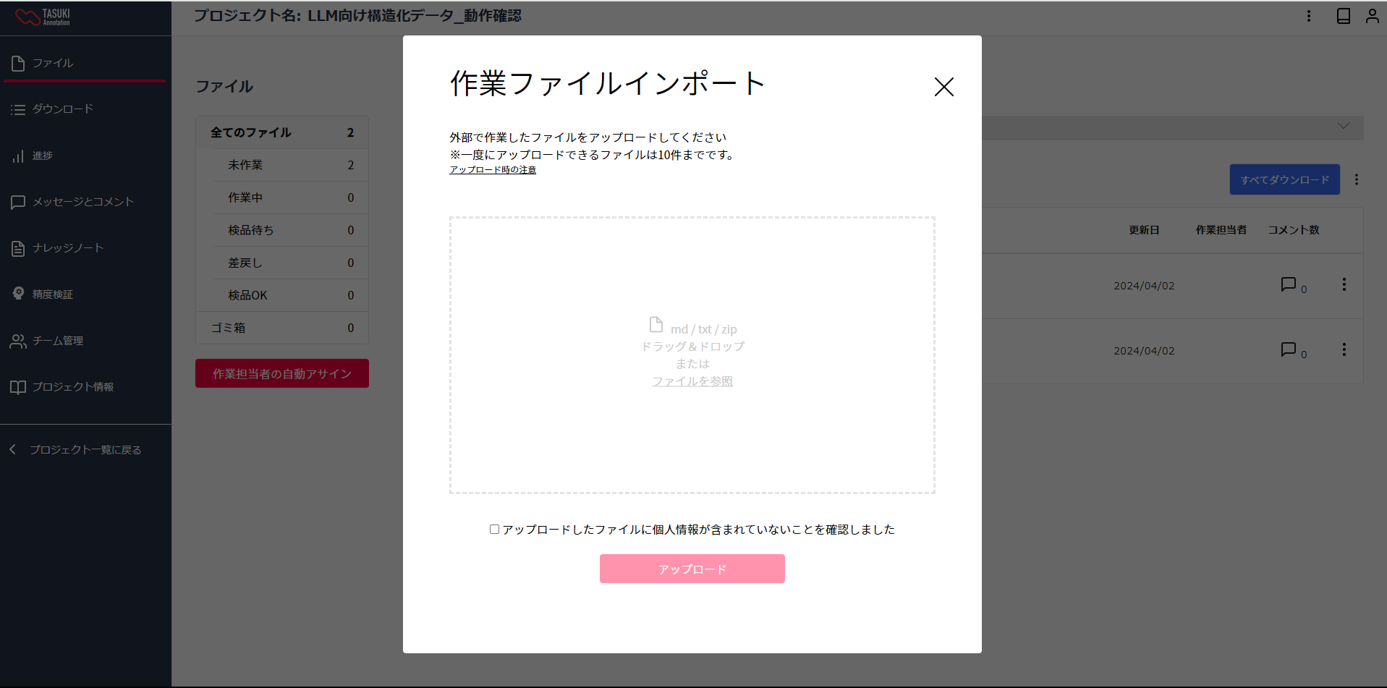Open the ファイルを参照 link
The width and height of the screenshot is (1387, 688).
pos(692,381)
